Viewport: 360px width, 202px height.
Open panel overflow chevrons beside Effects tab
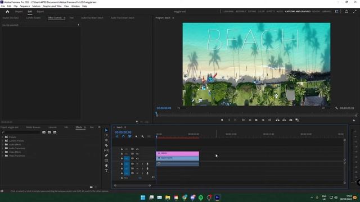pyautogui.click(x=99, y=127)
